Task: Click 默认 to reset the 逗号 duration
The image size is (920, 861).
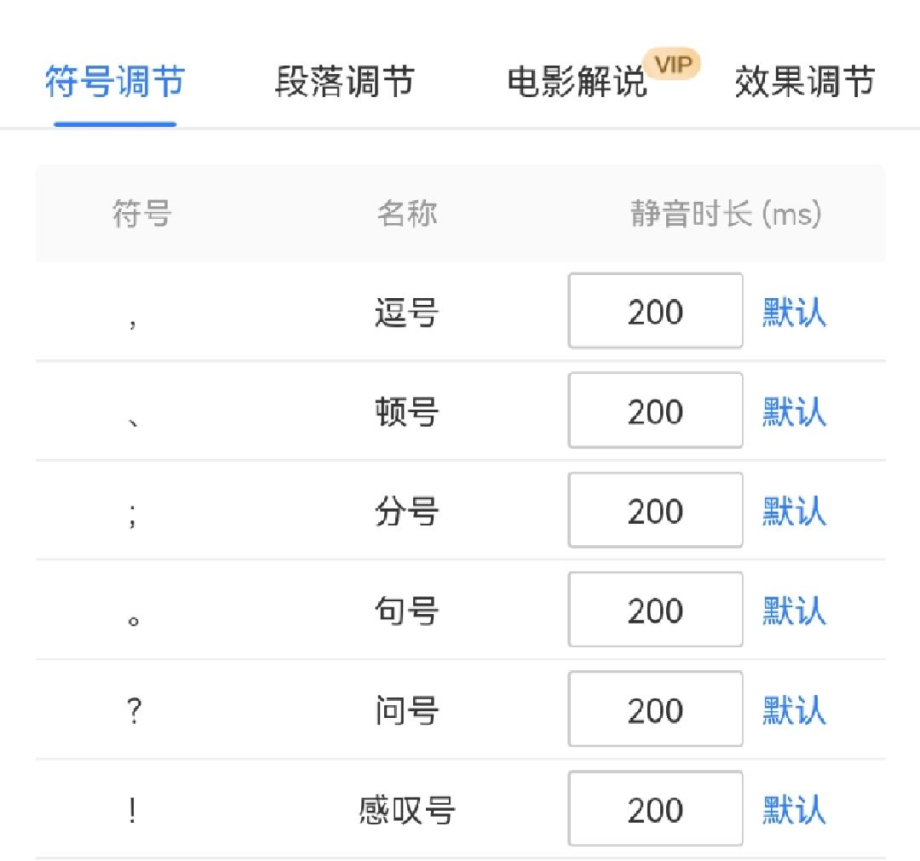Action: 793,313
